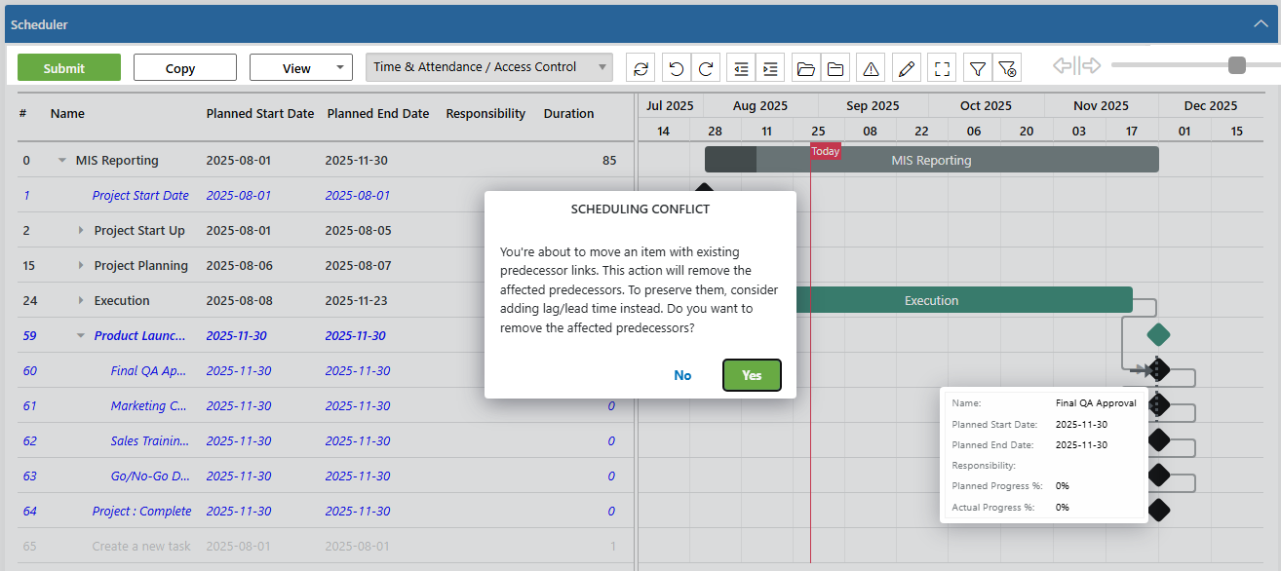This screenshot has height=571, width=1281.
Task: Click the refresh icon in the toolbar
Action: click(x=640, y=68)
